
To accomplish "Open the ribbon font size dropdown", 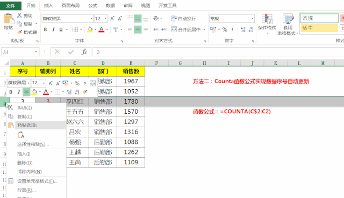I will (105, 19).
